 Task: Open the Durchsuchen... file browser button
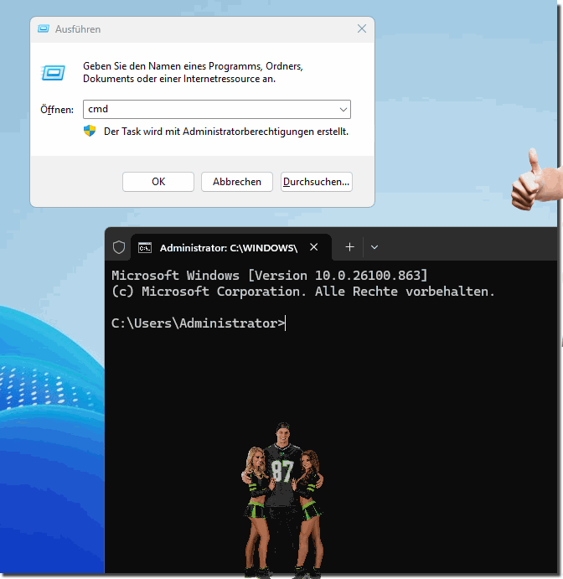click(x=317, y=182)
